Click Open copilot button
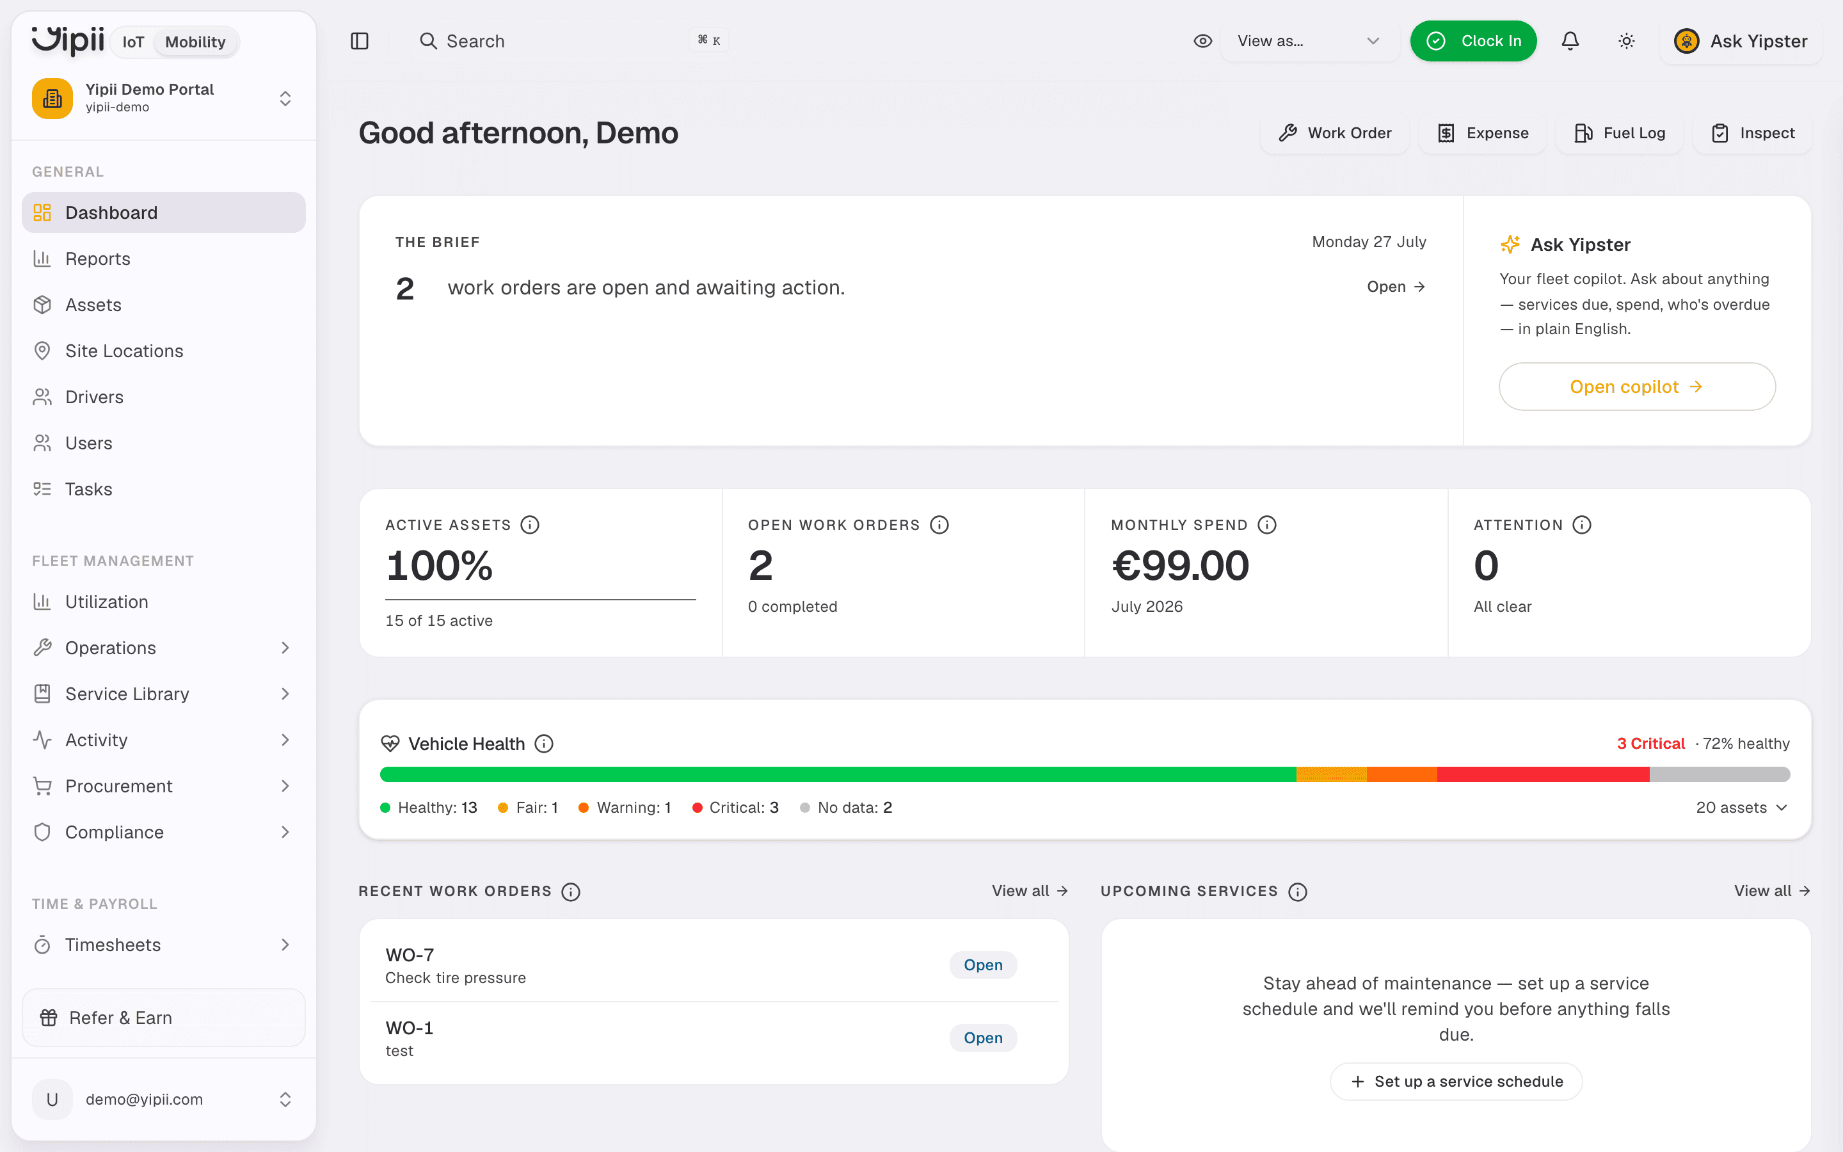The width and height of the screenshot is (1843, 1152). [x=1638, y=387]
